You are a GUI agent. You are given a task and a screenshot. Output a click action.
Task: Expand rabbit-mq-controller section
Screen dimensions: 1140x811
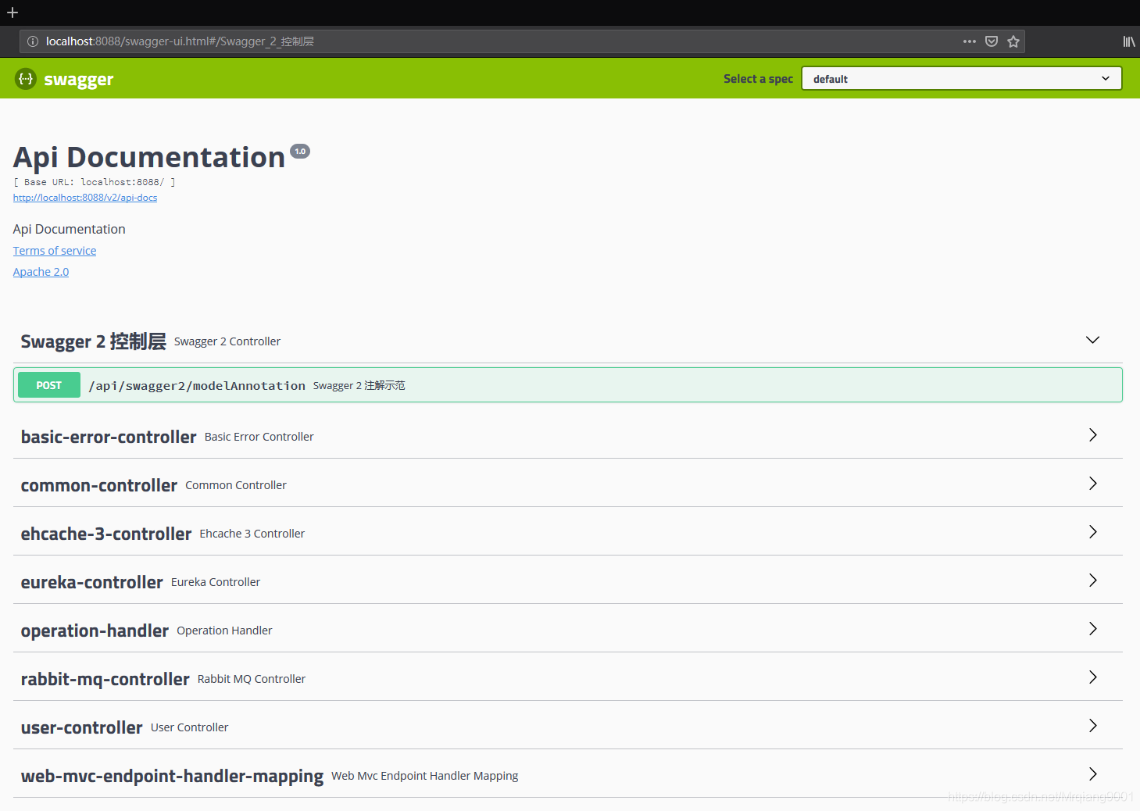pos(1092,677)
